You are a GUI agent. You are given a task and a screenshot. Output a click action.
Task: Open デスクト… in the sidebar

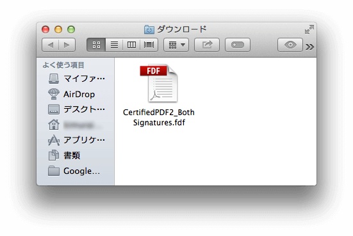[x=76, y=109]
